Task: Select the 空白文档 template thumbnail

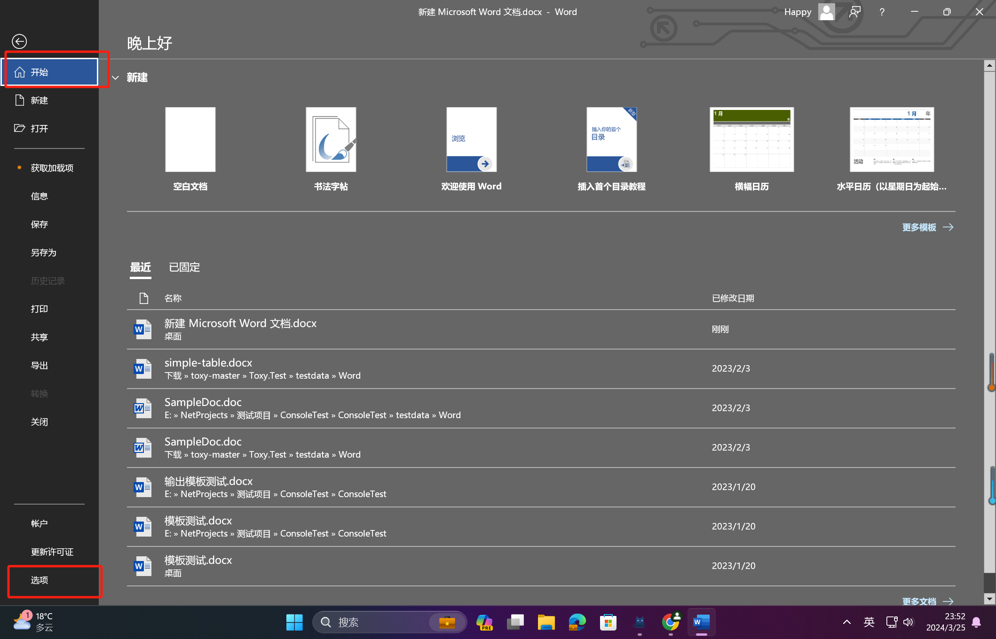Action: click(190, 140)
